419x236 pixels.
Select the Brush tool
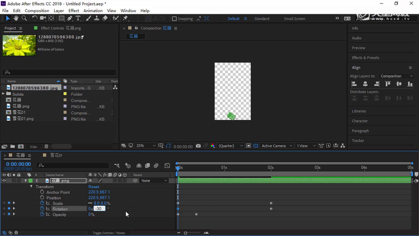(x=89, y=18)
